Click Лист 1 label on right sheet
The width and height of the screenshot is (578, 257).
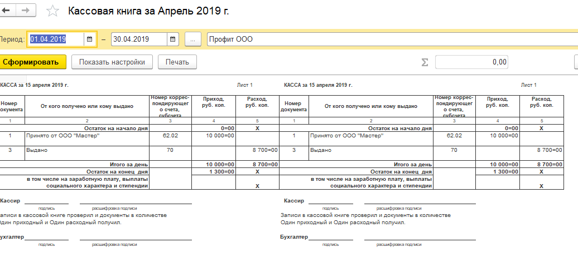[x=528, y=85]
